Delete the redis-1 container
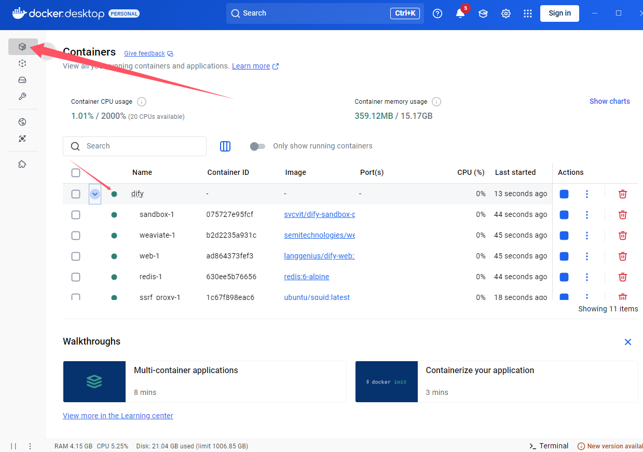This screenshot has height=452, width=643. [623, 277]
